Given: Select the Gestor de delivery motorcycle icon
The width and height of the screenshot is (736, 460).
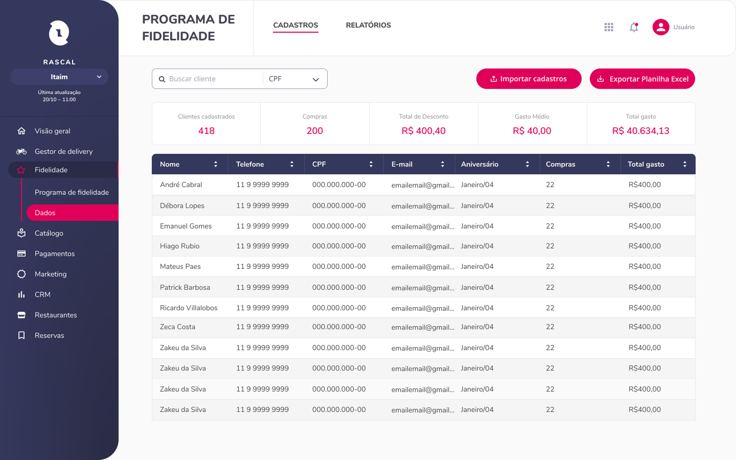Looking at the screenshot, I should click(21, 151).
